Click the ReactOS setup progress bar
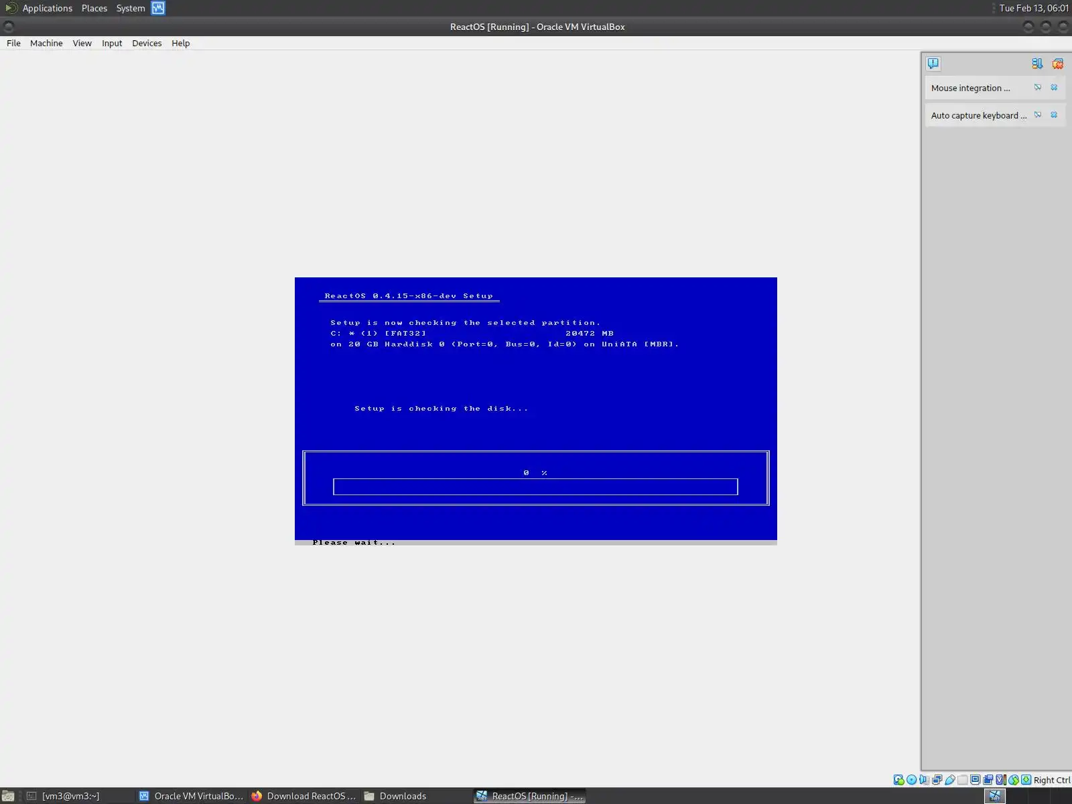Screen dimensions: 1072x804 click(x=535, y=486)
